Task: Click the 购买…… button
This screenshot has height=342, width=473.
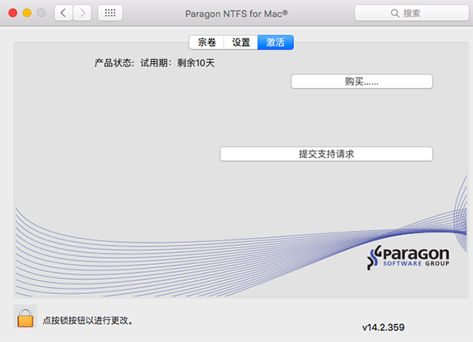Action: pyautogui.click(x=362, y=81)
